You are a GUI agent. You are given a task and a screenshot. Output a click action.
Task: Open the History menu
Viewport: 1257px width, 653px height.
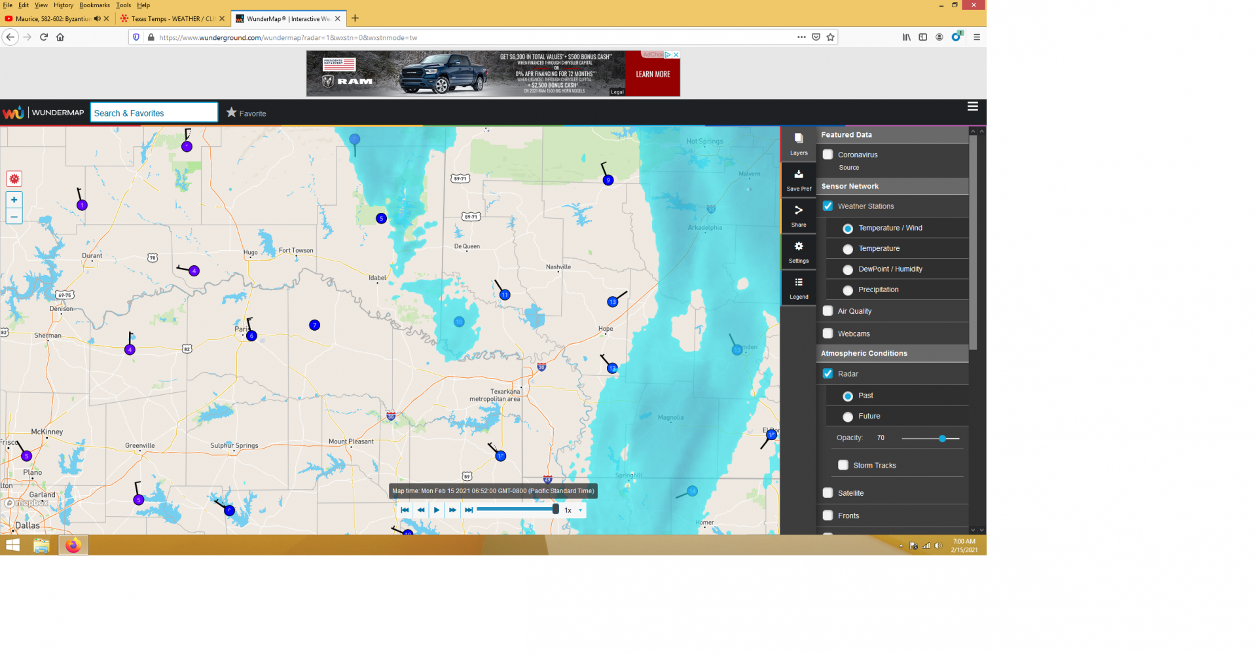pyautogui.click(x=64, y=5)
